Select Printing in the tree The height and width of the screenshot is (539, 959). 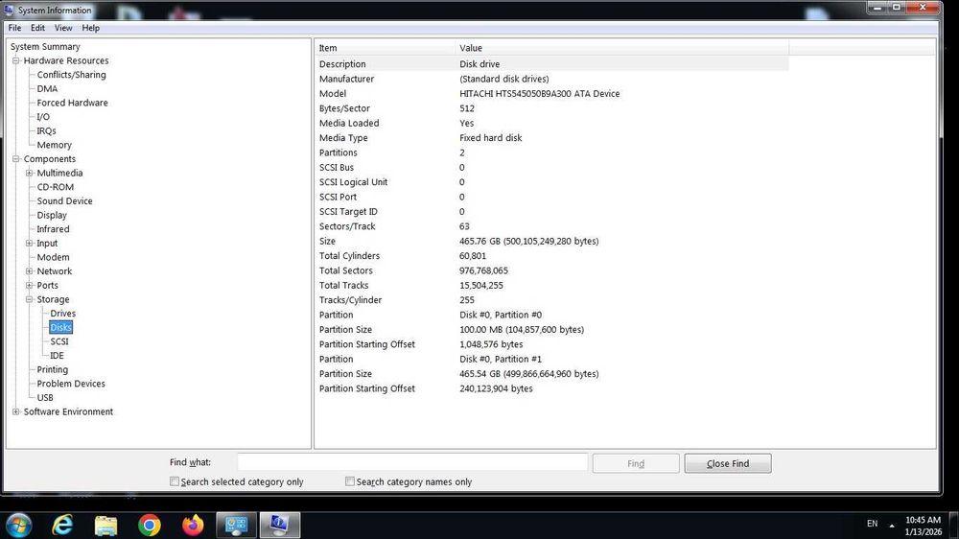click(52, 369)
